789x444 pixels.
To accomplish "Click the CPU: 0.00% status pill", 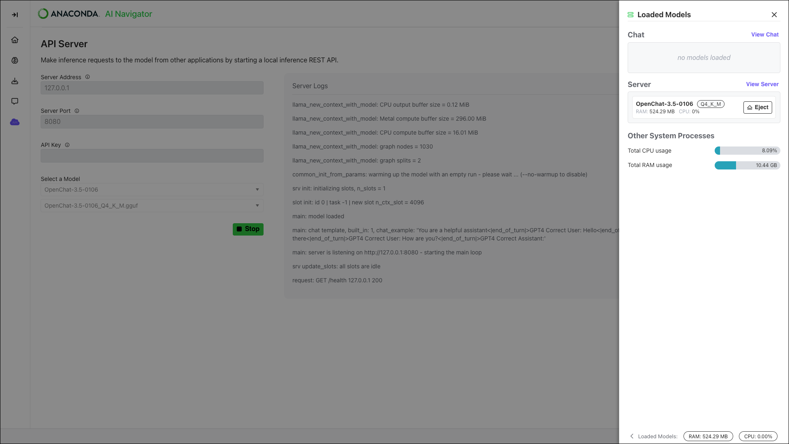I will 758,437.
